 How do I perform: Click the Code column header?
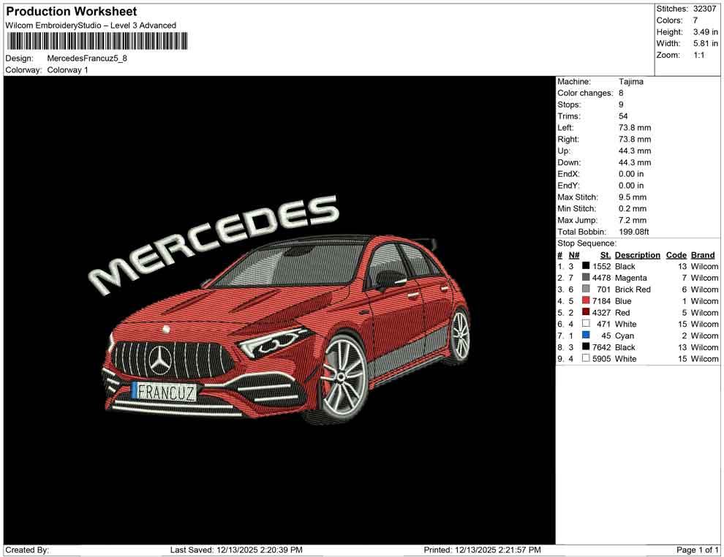point(676,254)
